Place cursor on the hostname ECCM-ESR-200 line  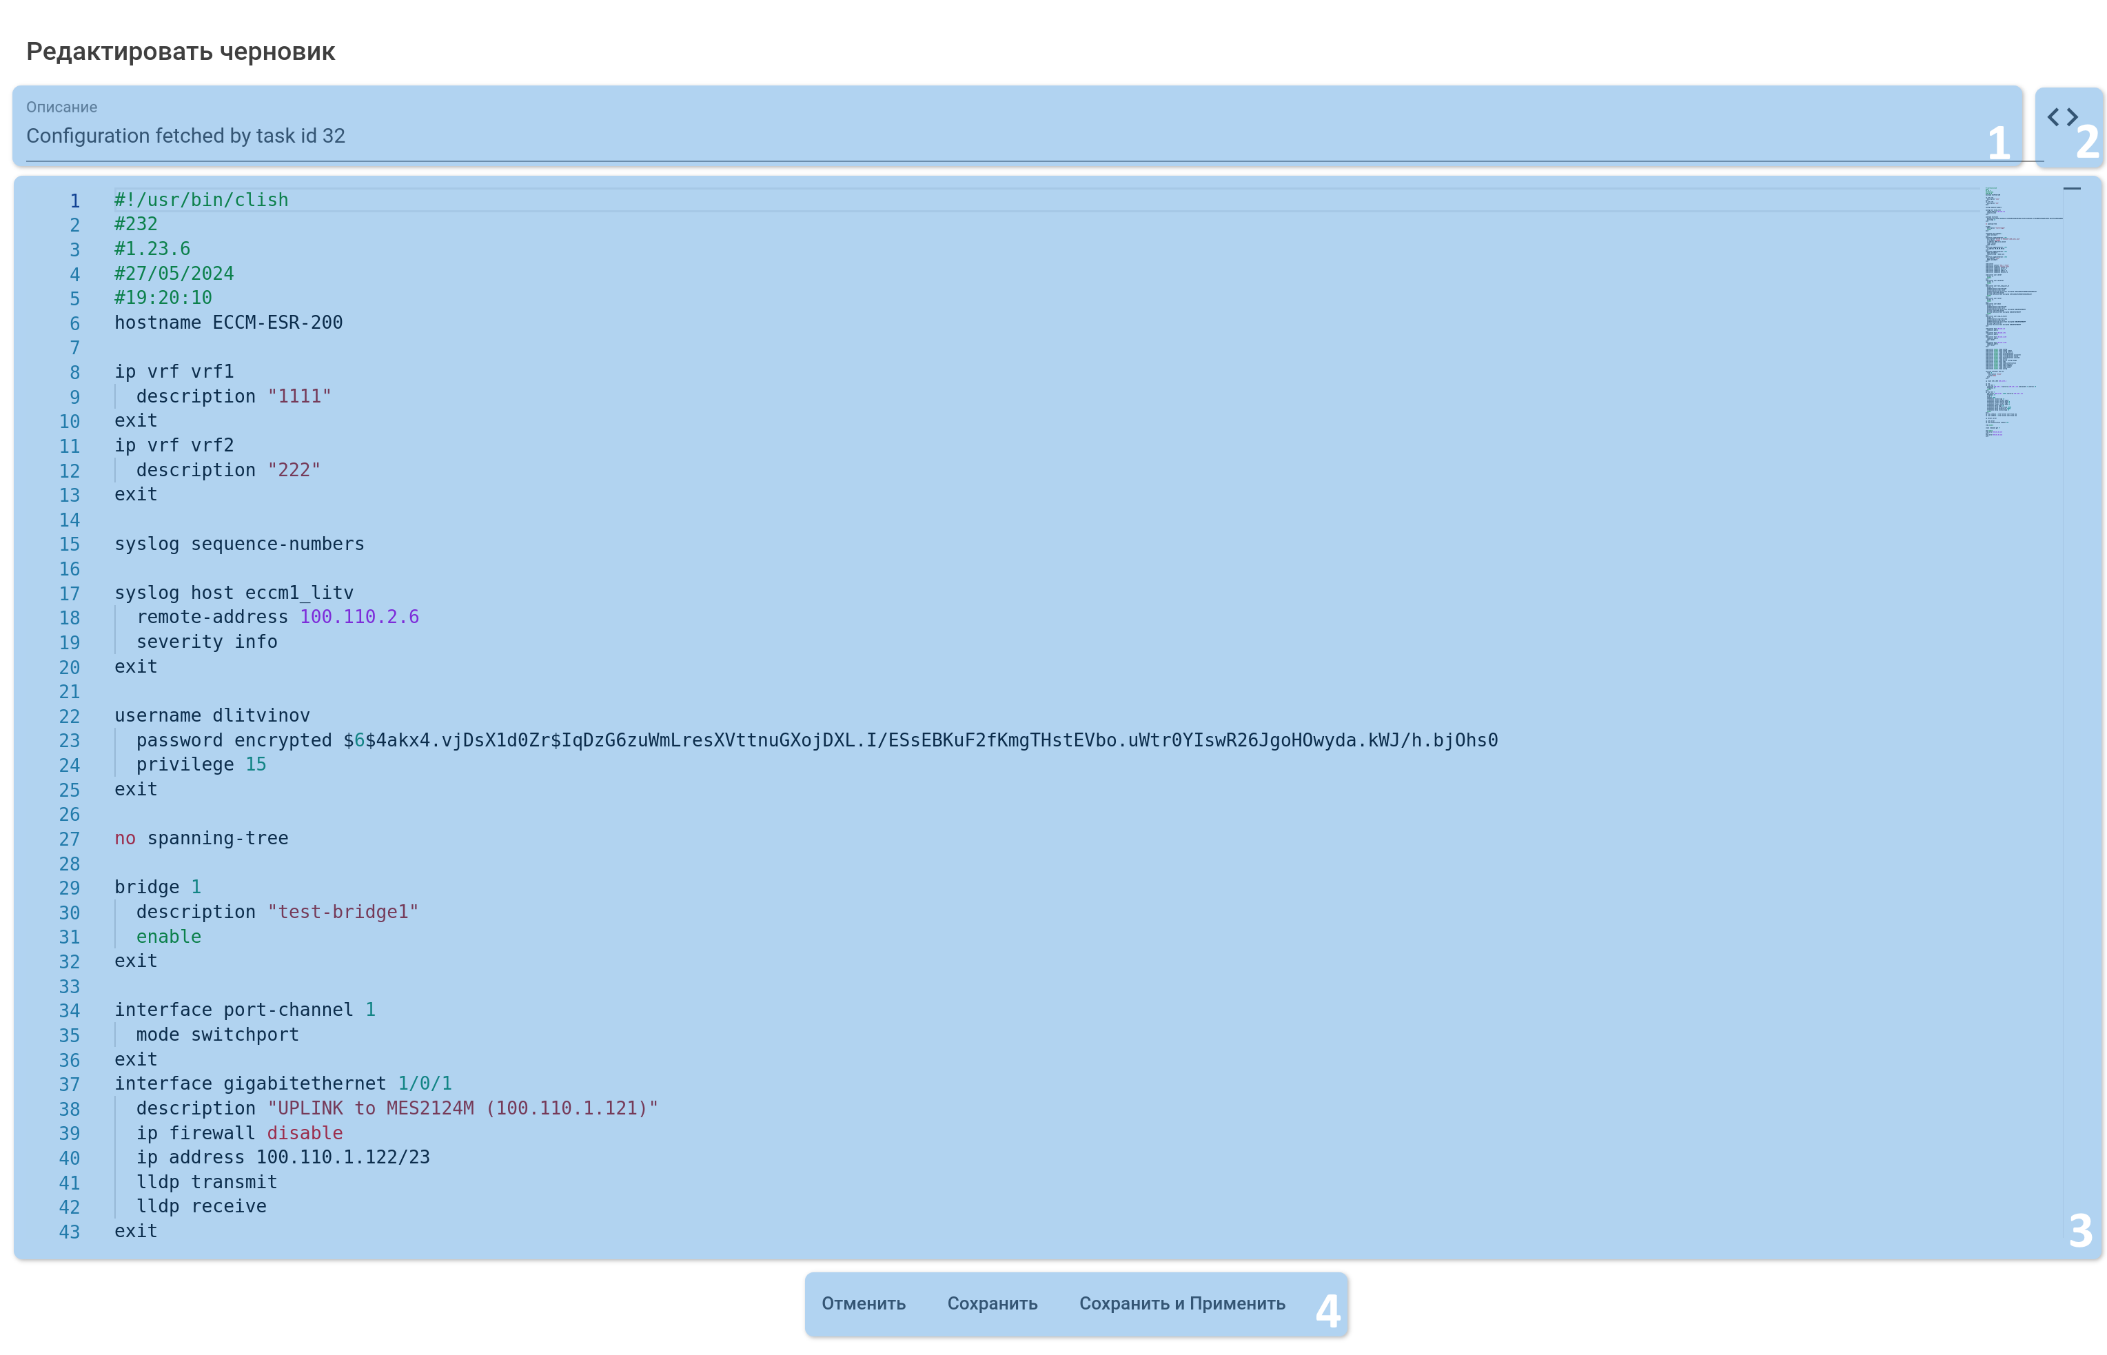click(x=229, y=323)
